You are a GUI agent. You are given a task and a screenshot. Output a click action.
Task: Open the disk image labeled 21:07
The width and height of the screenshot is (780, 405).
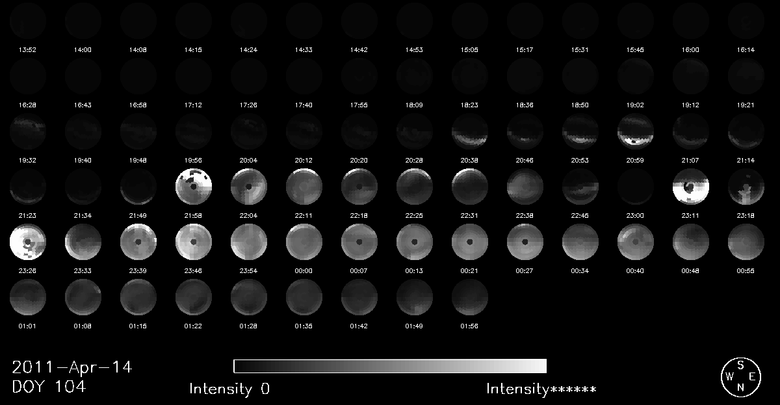(x=691, y=131)
